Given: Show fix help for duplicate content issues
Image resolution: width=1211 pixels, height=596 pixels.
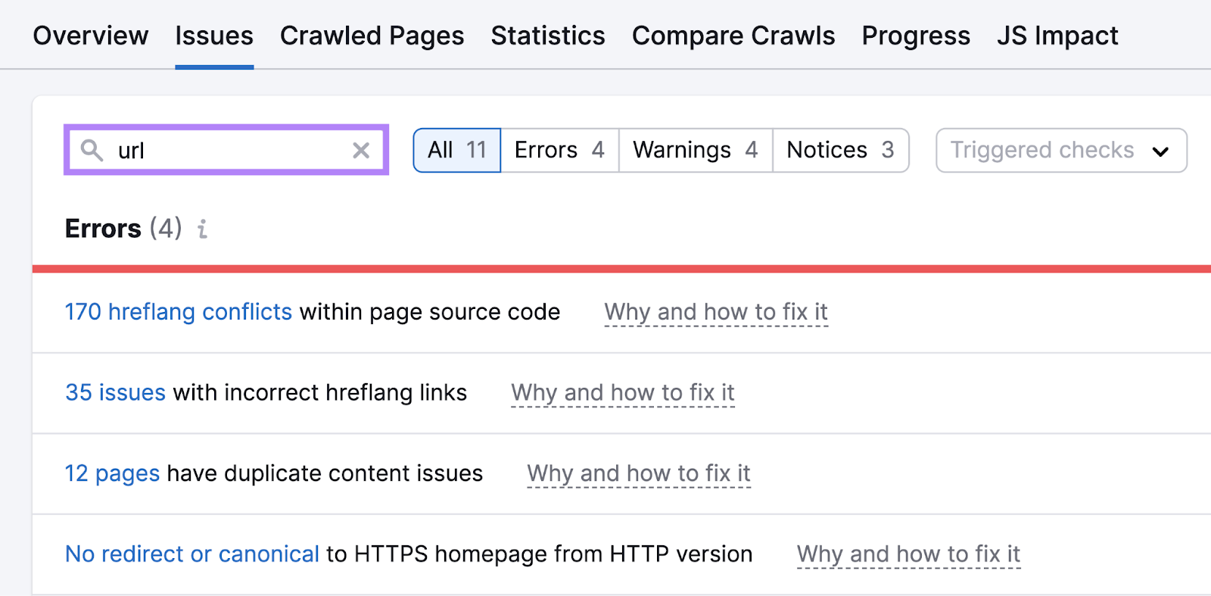Looking at the screenshot, I should [639, 473].
